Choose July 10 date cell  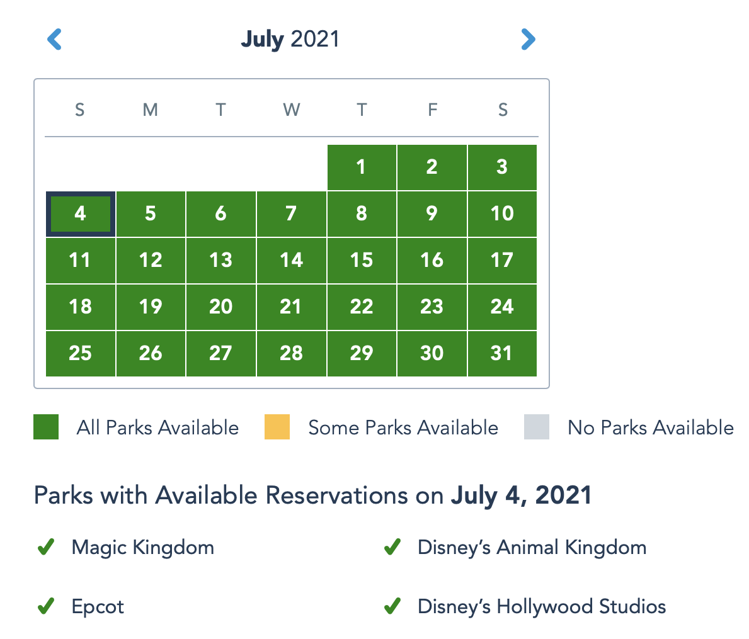(x=501, y=214)
